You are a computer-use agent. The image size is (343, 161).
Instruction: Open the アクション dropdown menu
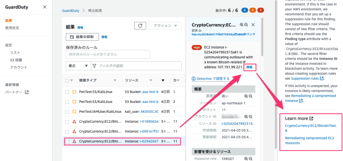pos(165,26)
